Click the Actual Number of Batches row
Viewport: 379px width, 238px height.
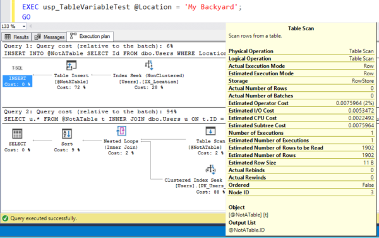[301, 96]
